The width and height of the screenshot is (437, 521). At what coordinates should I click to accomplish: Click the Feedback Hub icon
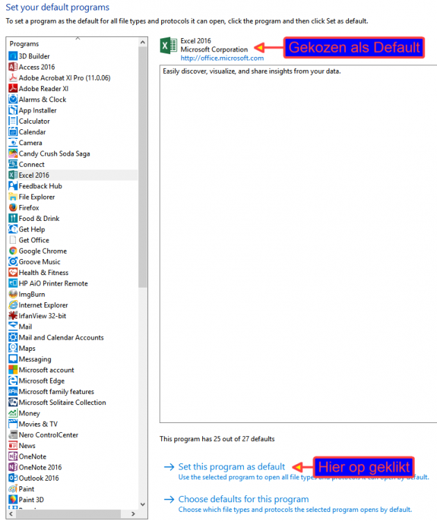pyautogui.click(x=13, y=185)
